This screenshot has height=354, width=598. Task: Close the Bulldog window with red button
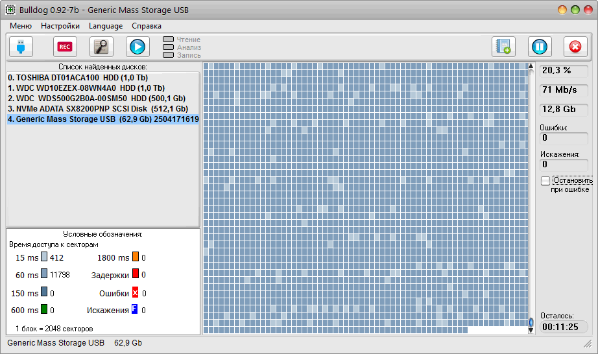pos(588,10)
